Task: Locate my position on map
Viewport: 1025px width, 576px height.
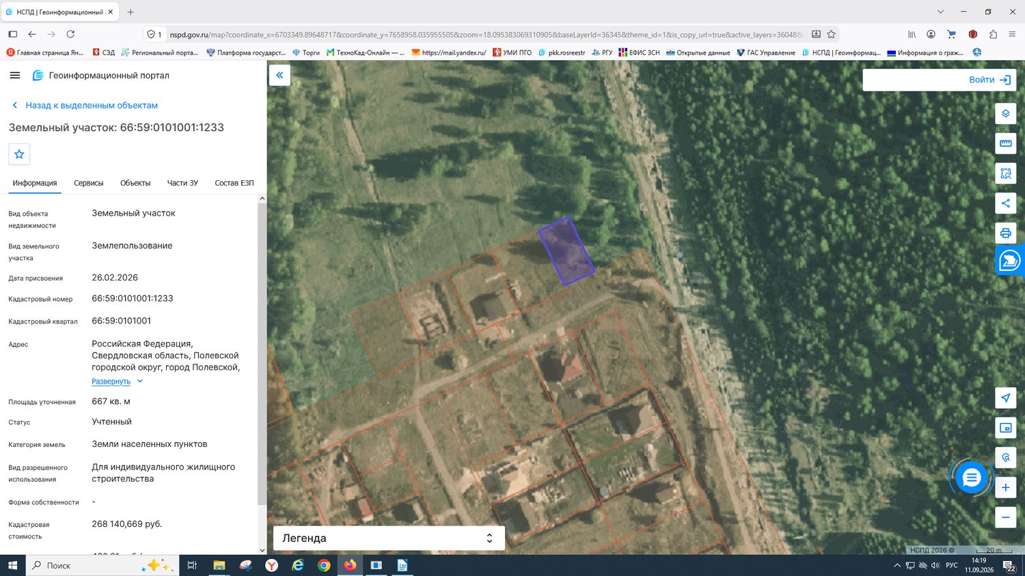Action: (1005, 398)
